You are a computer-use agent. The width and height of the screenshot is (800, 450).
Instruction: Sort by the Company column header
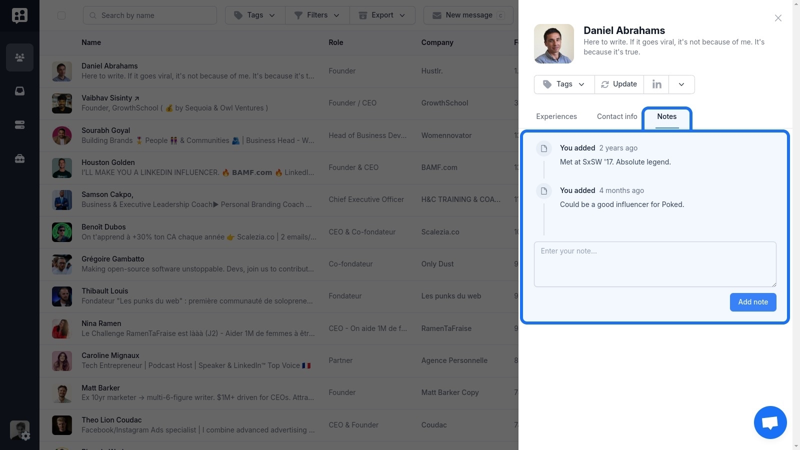pos(437,42)
